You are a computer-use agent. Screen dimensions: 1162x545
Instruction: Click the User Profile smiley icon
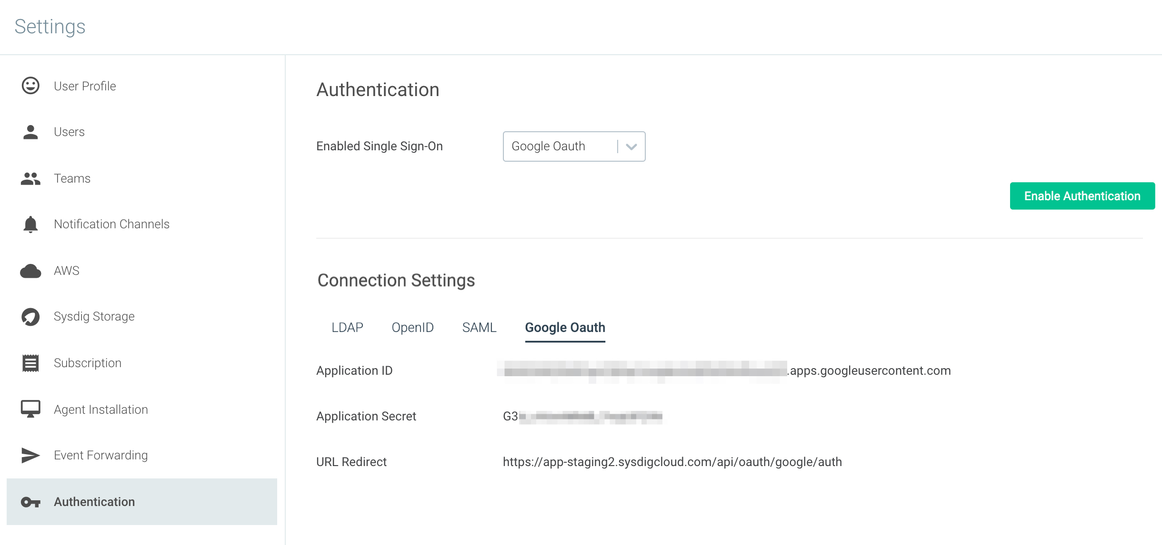30,86
